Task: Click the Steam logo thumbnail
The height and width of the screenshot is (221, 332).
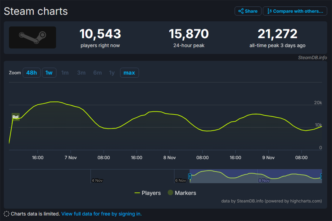Action: [33, 38]
